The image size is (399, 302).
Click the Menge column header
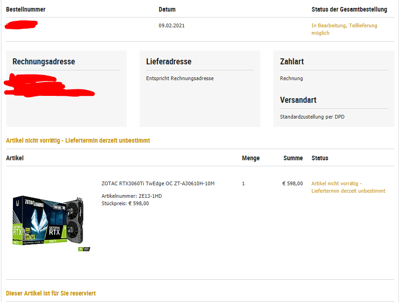pos(251,158)
